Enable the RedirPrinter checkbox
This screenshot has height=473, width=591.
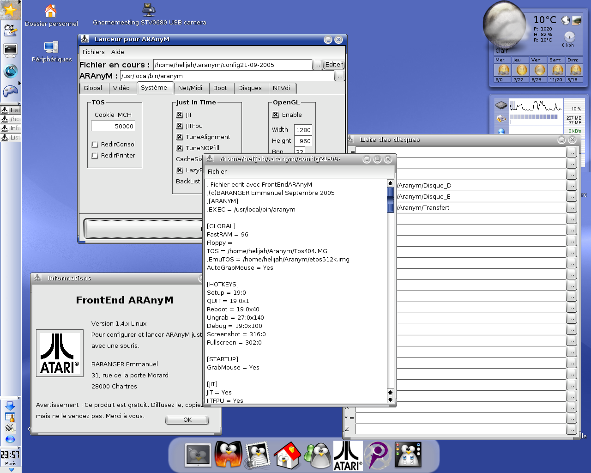click(95, 156)
